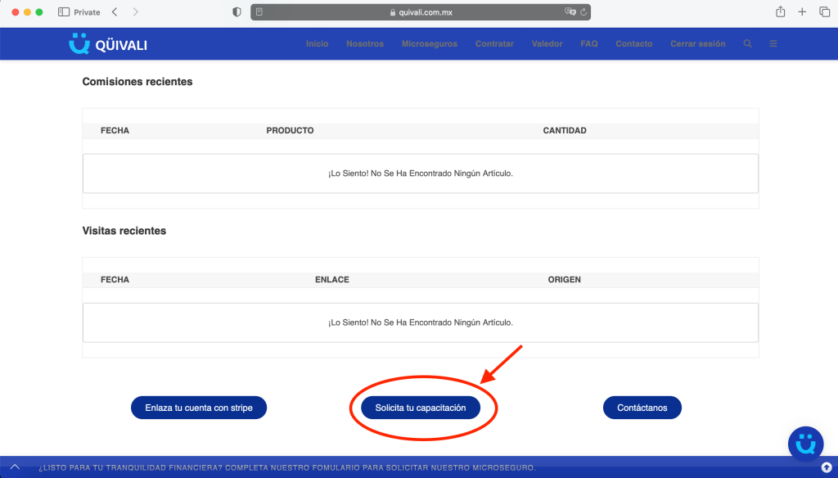
Task: Click the Qüivali logo in header
Action: (108, 44)
